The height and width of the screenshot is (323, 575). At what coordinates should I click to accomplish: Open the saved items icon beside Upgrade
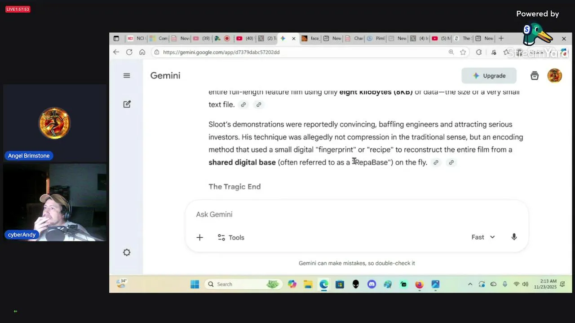(x=535, y=76)
